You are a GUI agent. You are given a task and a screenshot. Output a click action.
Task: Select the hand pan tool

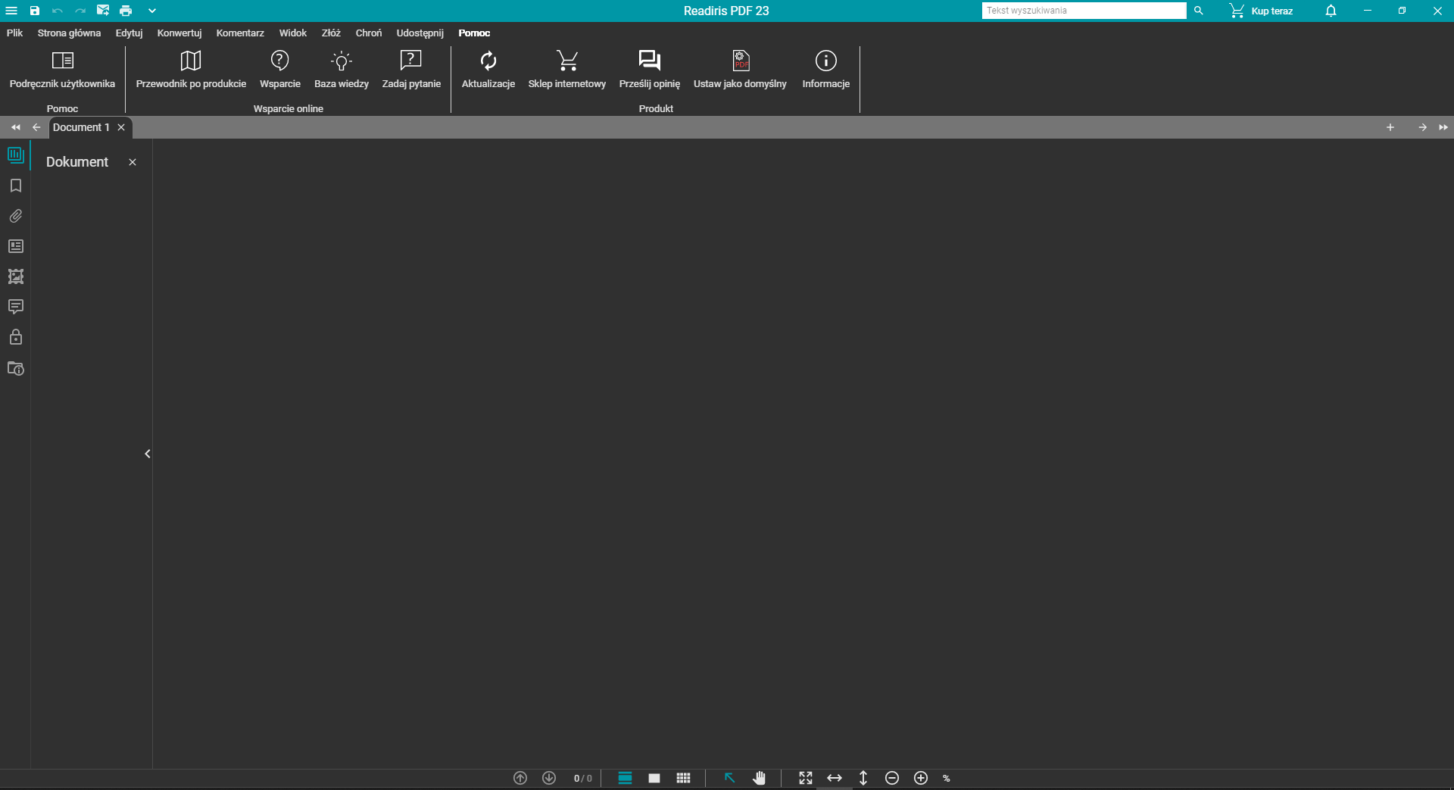759,778
